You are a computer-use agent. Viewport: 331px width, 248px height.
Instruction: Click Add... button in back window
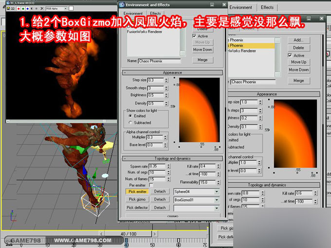(x=299, y=40)
